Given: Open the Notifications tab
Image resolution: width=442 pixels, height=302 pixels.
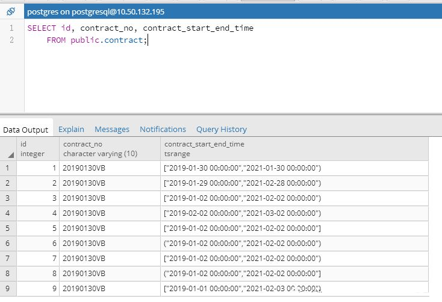Looking at the screenshot, I should [163, 129].
